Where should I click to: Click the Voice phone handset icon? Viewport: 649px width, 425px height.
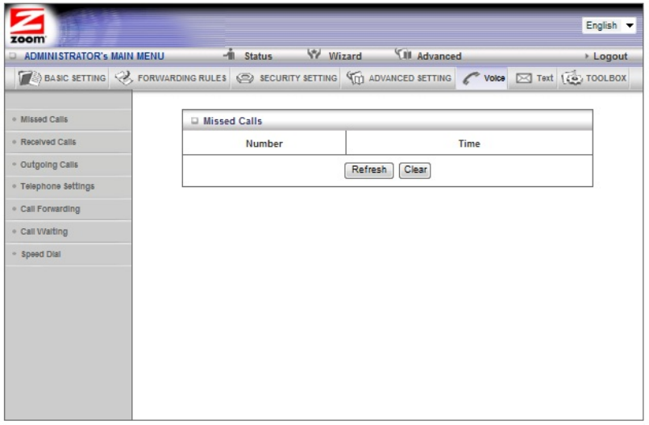[x=471, y=77]
